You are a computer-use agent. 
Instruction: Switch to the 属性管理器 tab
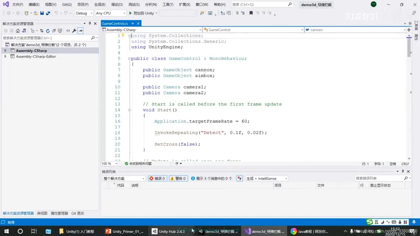(x=59, y=213)
